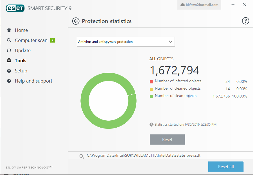Click the Protection statistics title
Viewport: 253px width, 175px height.
coord(107,21)
